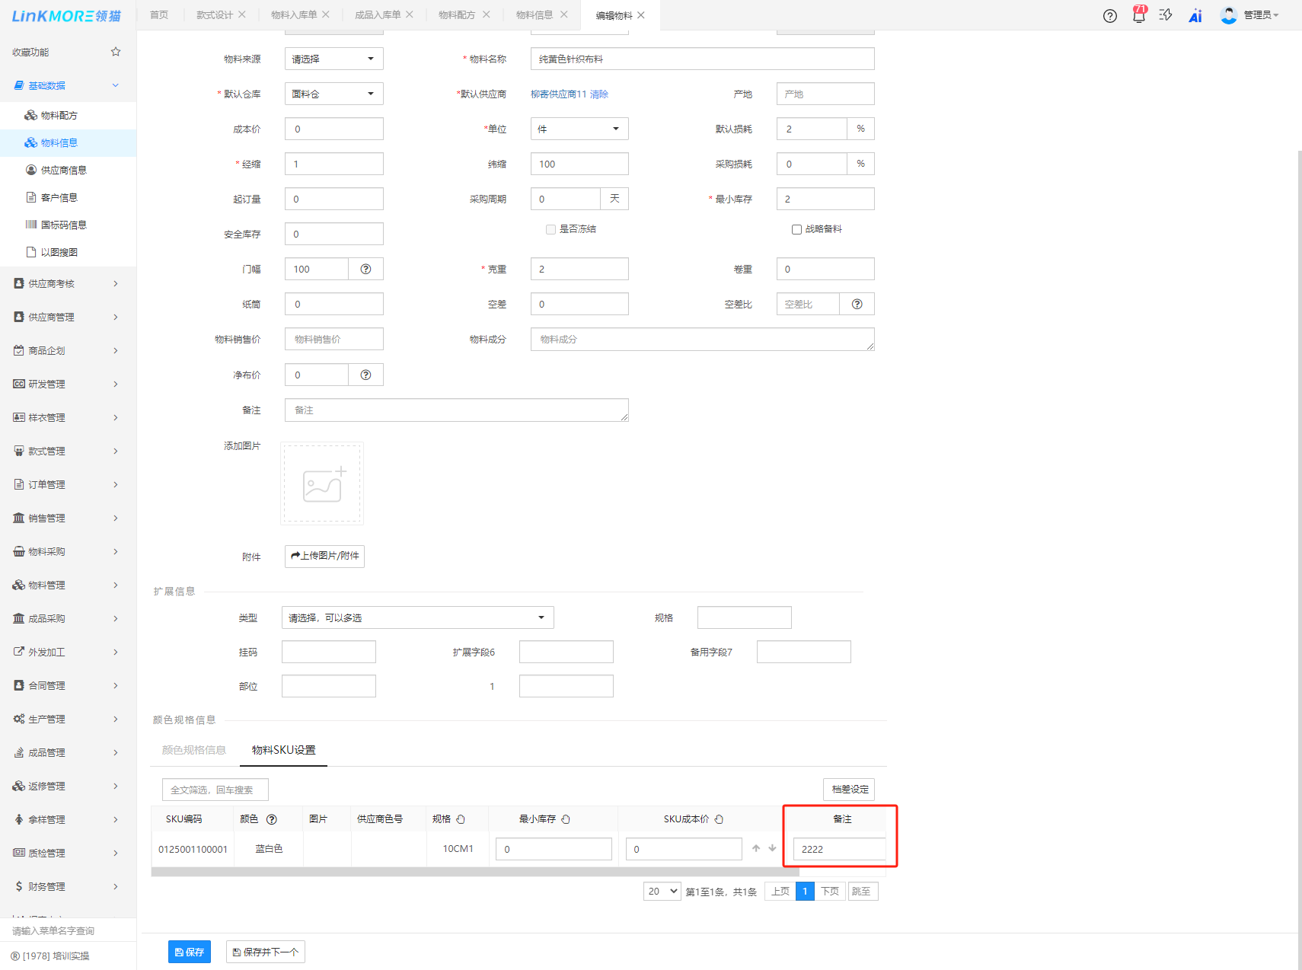Click the 物料名称 input field
1302x970 pixels.
coord(701,59)
